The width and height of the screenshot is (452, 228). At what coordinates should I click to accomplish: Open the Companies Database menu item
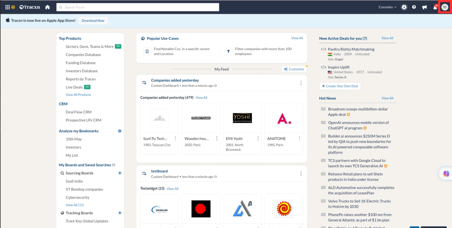83,55
